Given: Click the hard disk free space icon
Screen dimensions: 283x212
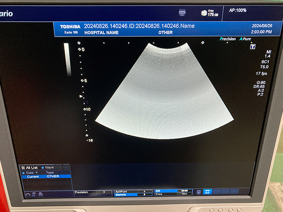Looking at the screenshot, I should tap(204, 13).
